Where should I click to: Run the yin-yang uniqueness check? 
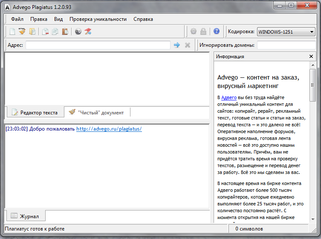click(x=78, y=31)
